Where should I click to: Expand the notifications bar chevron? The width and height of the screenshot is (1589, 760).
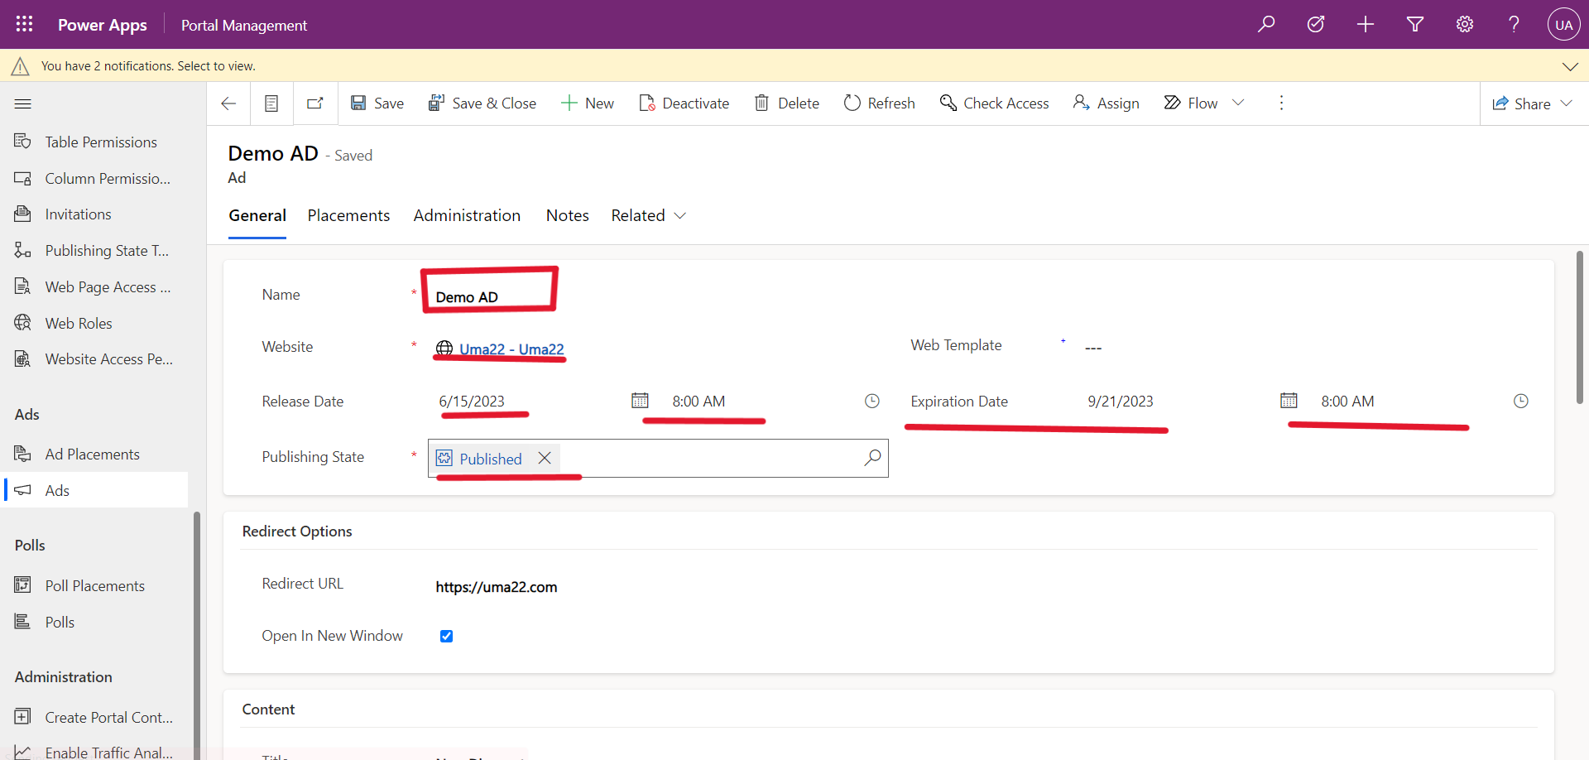click(x=1570, y=66)
